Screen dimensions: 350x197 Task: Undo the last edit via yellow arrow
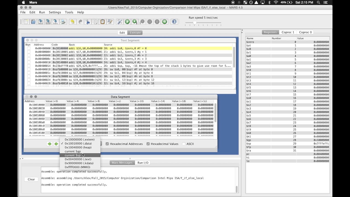click(x=72, y=22)
